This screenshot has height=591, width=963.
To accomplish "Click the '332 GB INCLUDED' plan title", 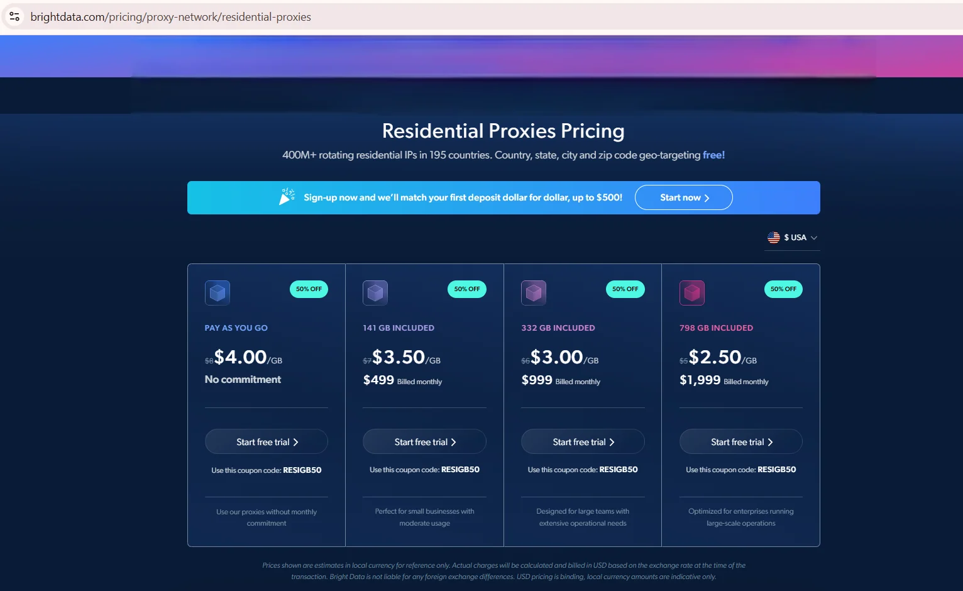I will [x=558, y=328].
